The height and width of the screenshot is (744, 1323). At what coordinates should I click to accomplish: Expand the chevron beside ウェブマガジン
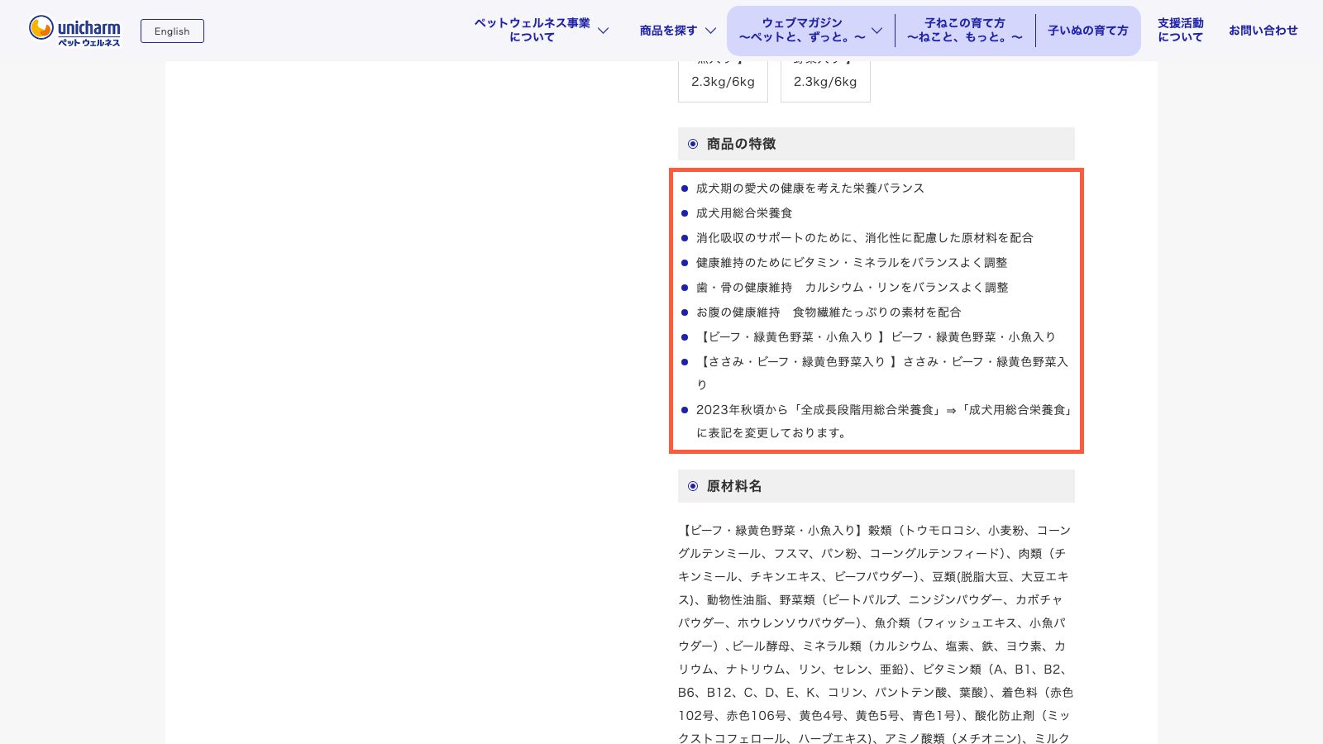877,31
